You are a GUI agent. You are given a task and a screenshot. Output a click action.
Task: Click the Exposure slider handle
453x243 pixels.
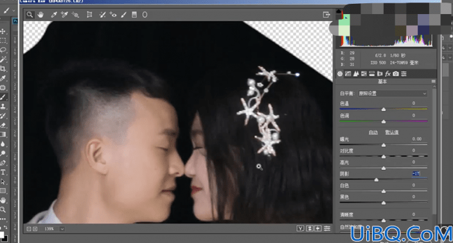(384, 145)
